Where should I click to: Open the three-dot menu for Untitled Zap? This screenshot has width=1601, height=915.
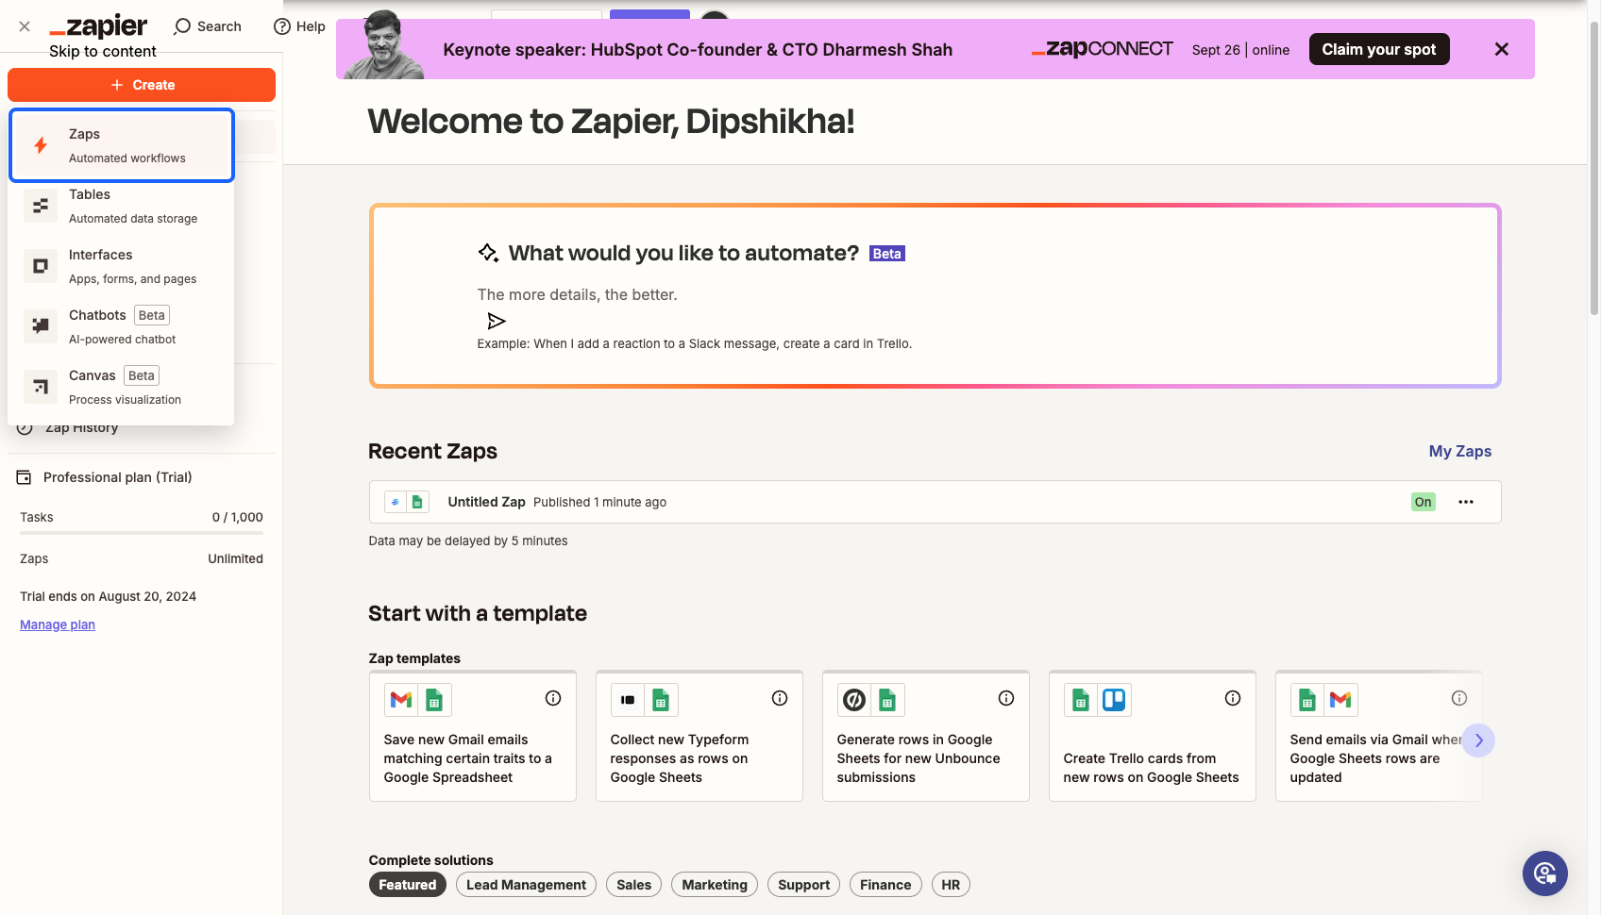(x=1466, y=502)
